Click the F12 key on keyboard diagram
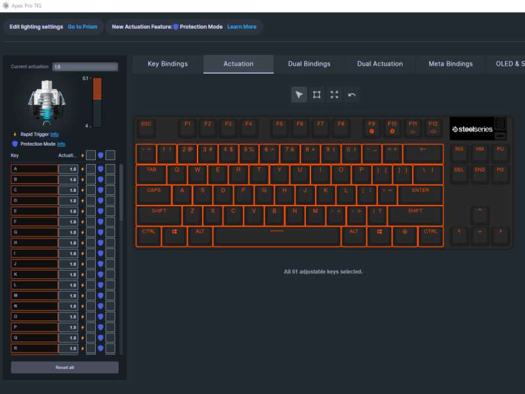The width and height of the screenshot is (525, 394). [x=433, y=127]
